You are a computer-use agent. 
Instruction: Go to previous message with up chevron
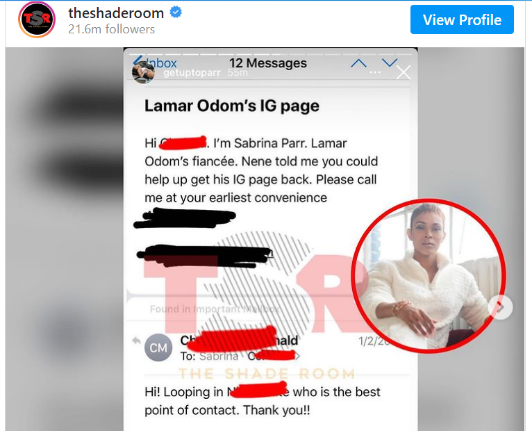pos(358,63)
